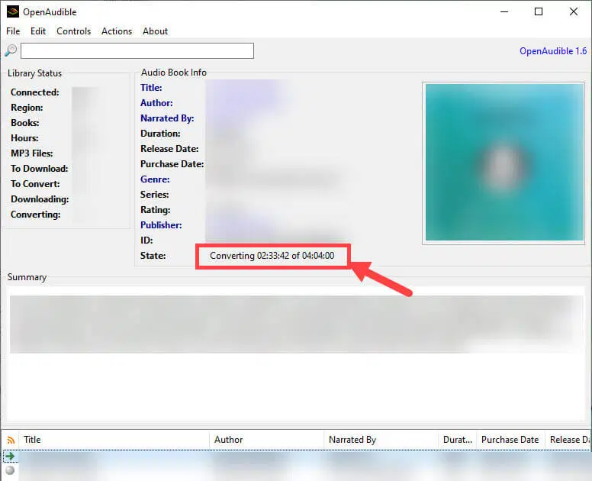Open the Controls menu
Screen dimensions: 592x481
click(73, 31)
